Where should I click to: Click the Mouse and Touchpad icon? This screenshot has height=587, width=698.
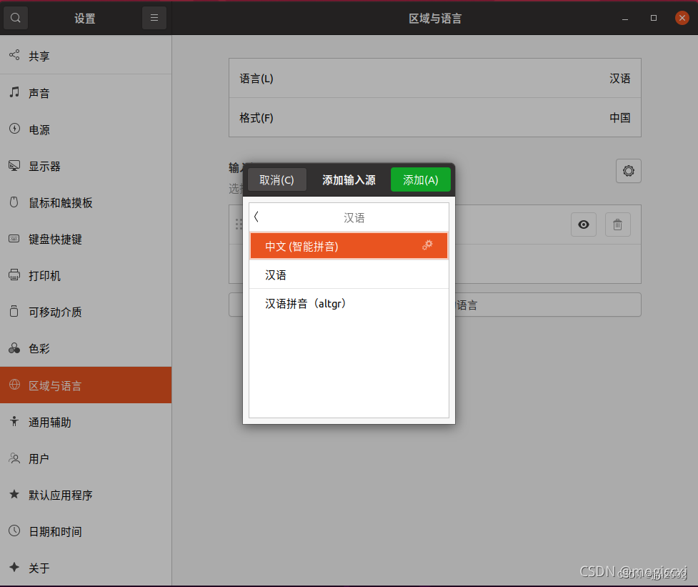click(14, 202)
